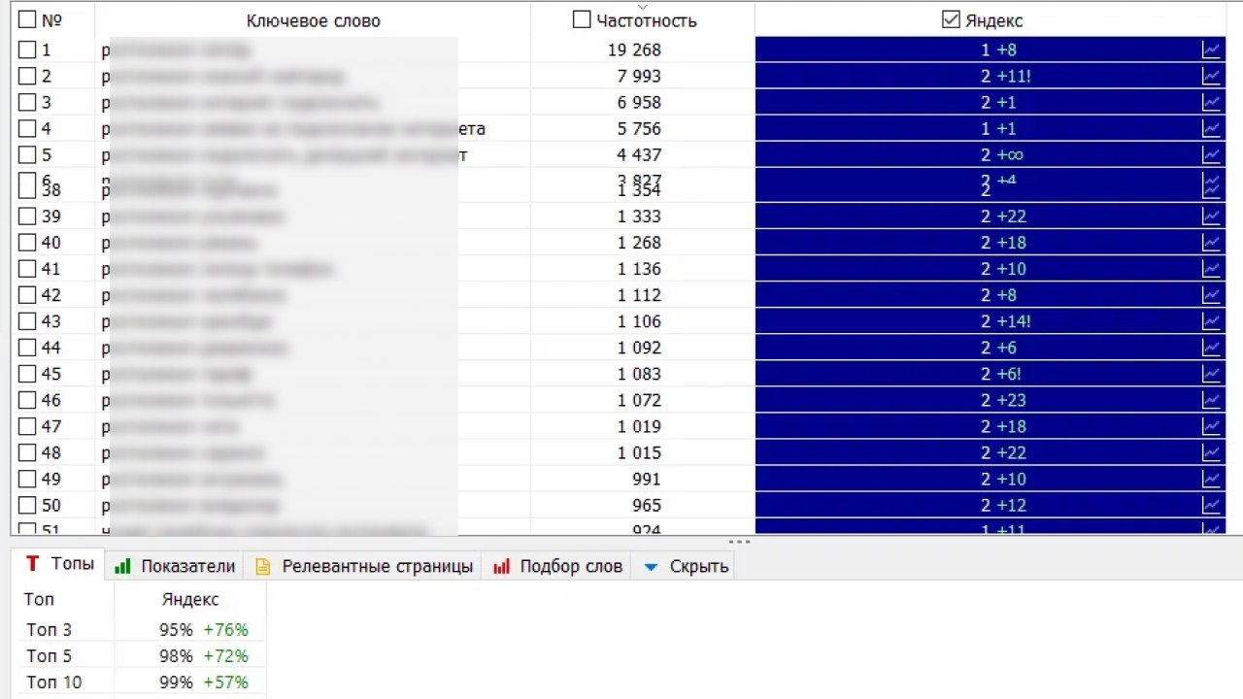Expand the Скрыть dropdown arrow
Viewport: 1243px width, 699px height.
(652, 566)
